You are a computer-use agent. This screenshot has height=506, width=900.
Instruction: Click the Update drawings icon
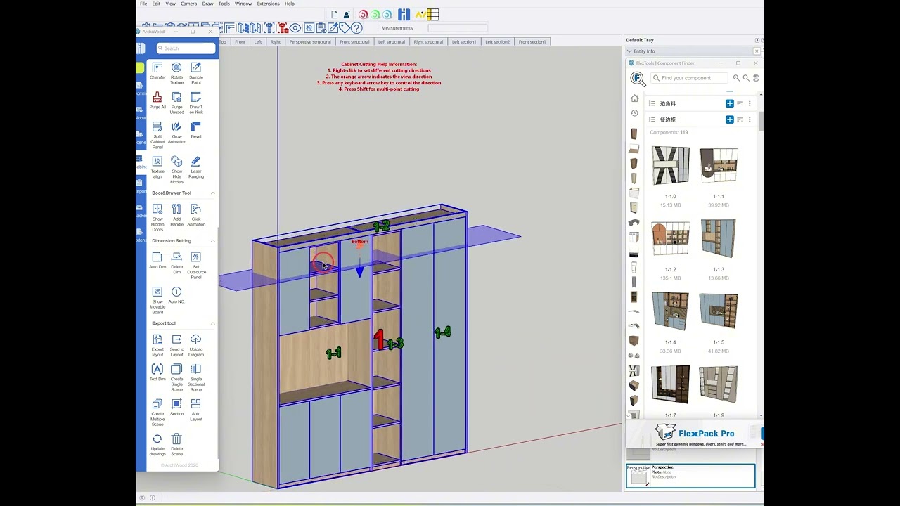click(x=157, y=445)
